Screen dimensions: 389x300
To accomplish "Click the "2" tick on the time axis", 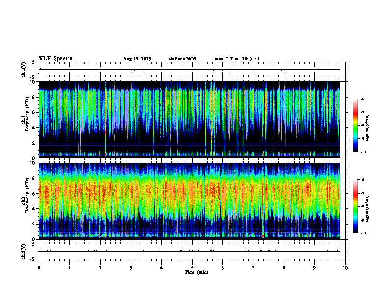I will tap(100, 268).
